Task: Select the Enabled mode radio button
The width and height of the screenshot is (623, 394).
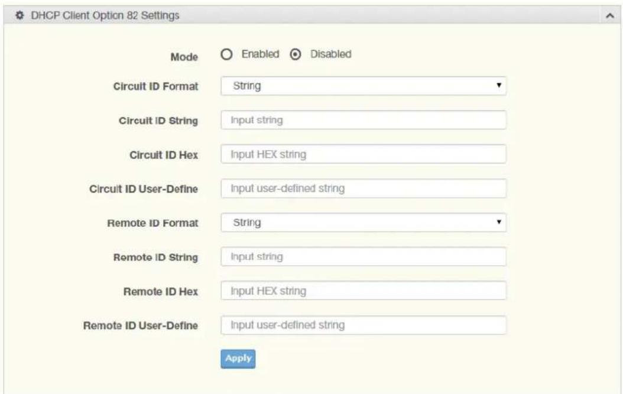Action: pos(226,54)
